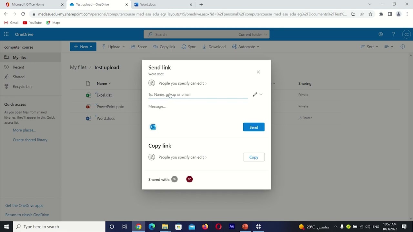Open the New dropdown button
Viewport: 413px width, 232px height.
[83, 47]
